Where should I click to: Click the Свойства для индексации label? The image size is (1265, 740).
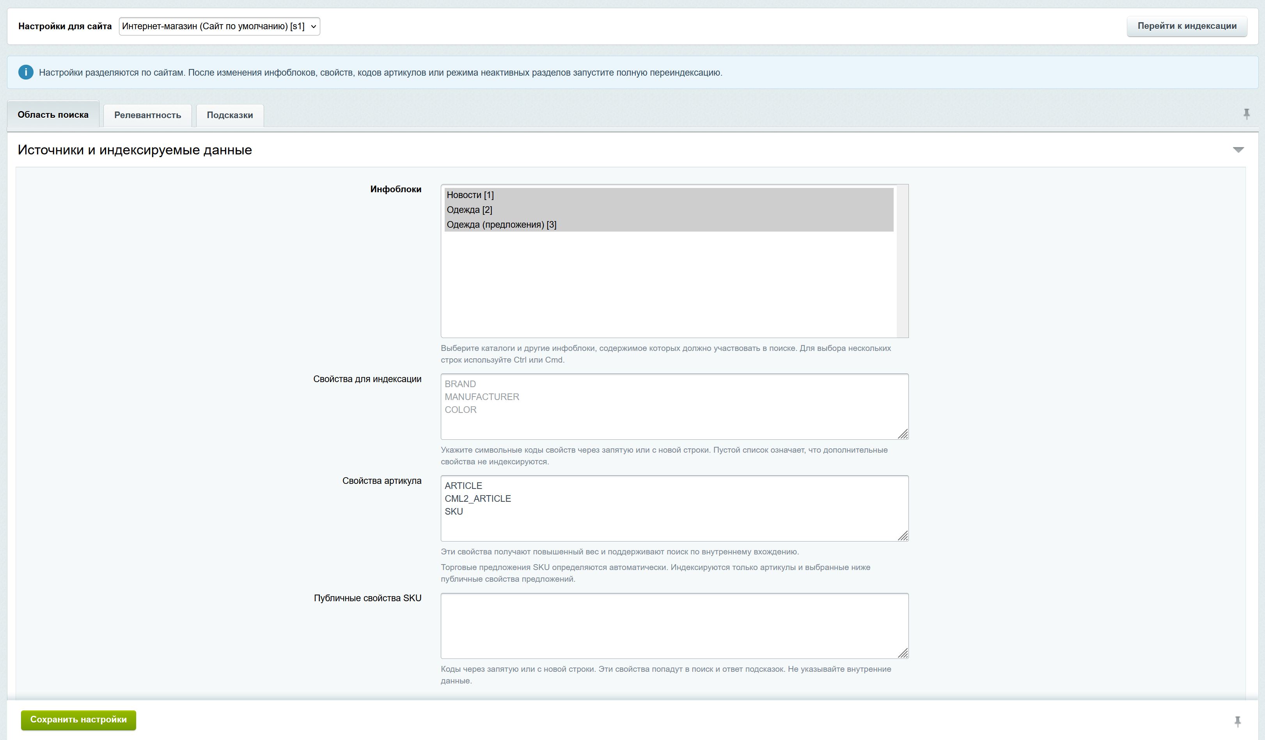[x=367, y=379]
